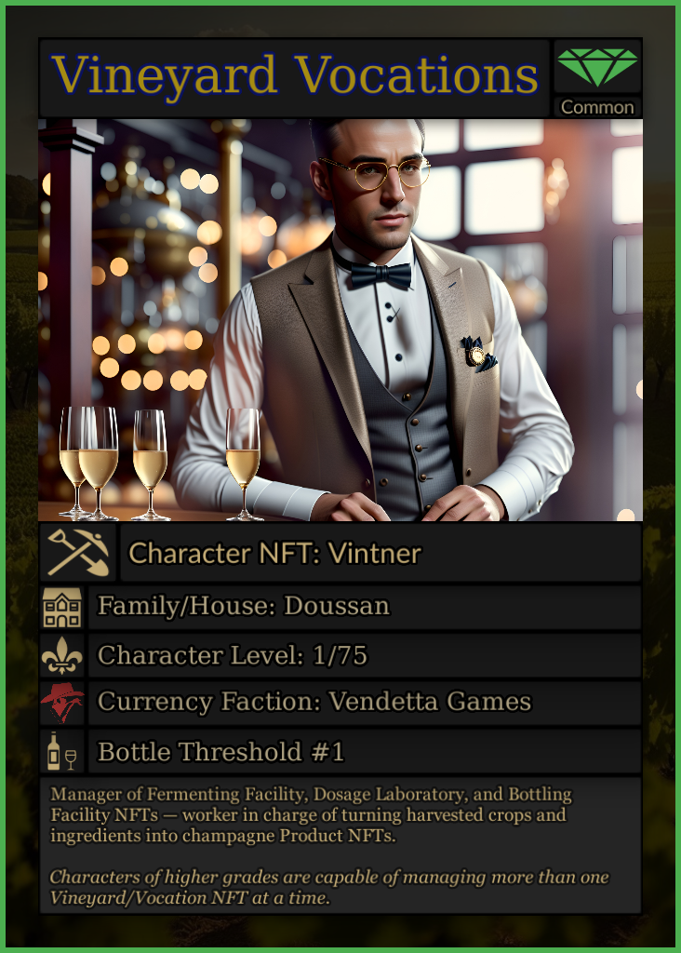
Task: Select the house building icon
Action: tap(62, 607)
